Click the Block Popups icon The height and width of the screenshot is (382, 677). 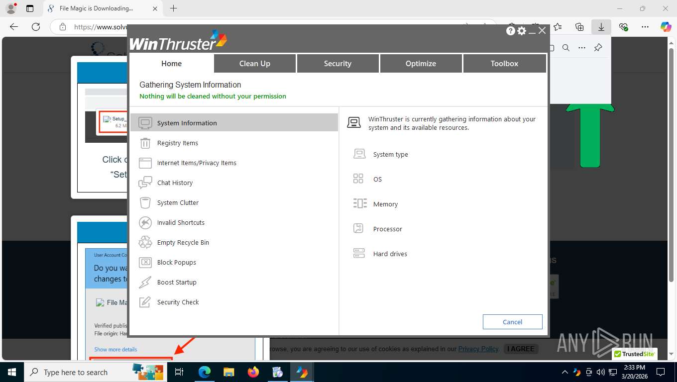(145, 262)
